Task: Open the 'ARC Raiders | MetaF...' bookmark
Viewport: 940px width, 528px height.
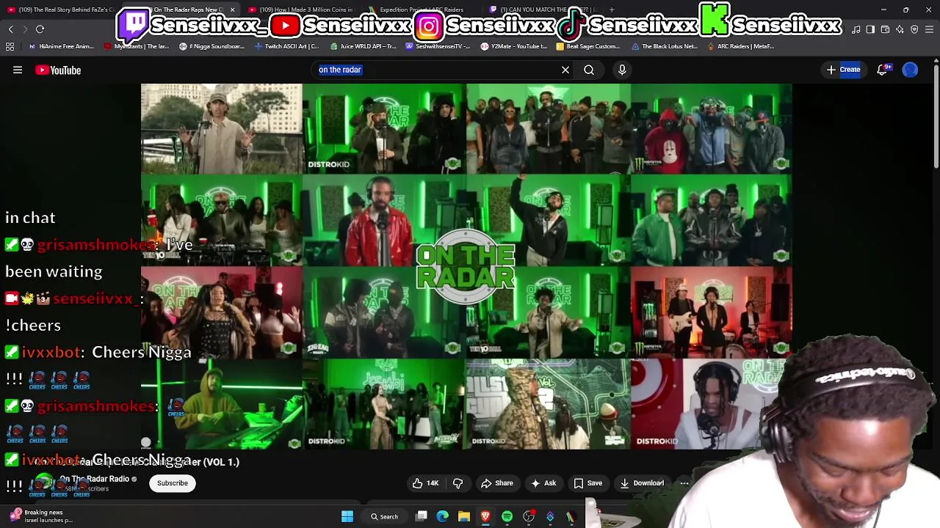Action: tap(740, 46)
